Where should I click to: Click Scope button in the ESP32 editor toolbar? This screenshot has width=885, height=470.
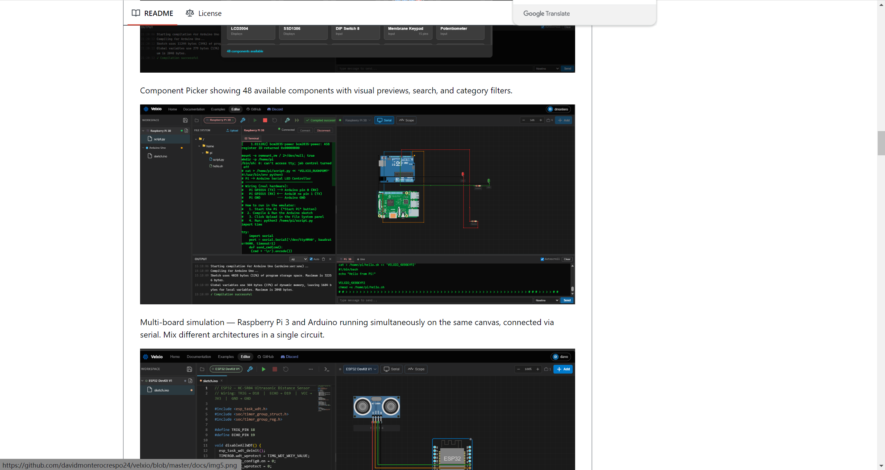click(416, 369)
